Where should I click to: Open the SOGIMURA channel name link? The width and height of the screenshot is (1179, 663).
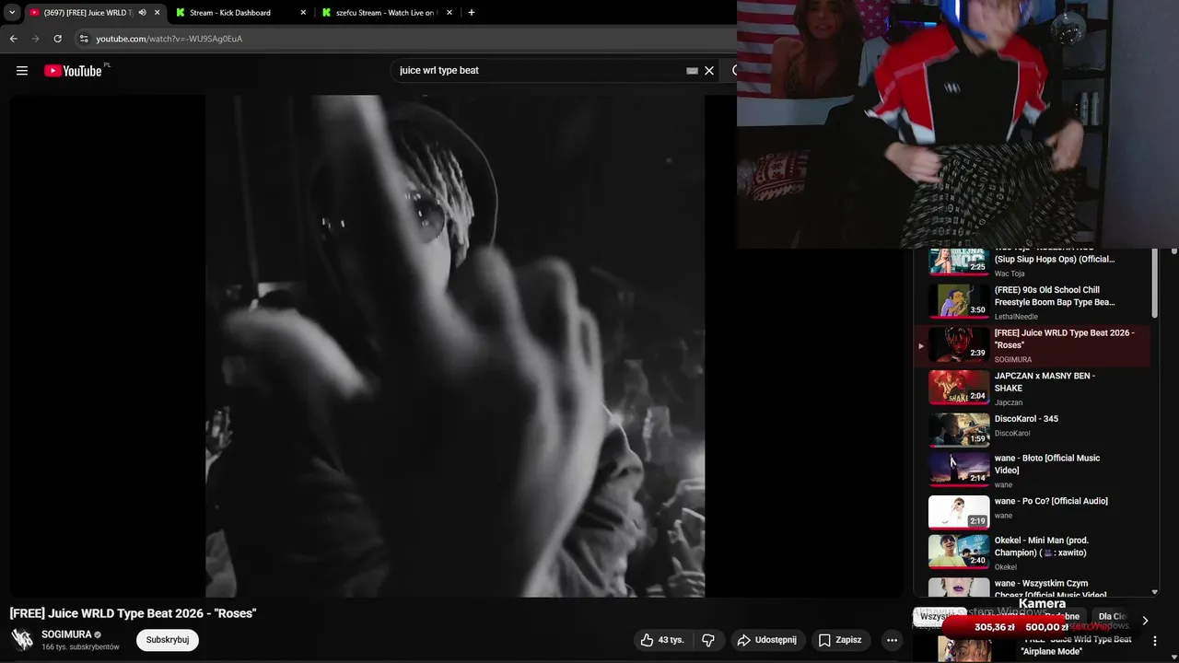coord(66,634)
